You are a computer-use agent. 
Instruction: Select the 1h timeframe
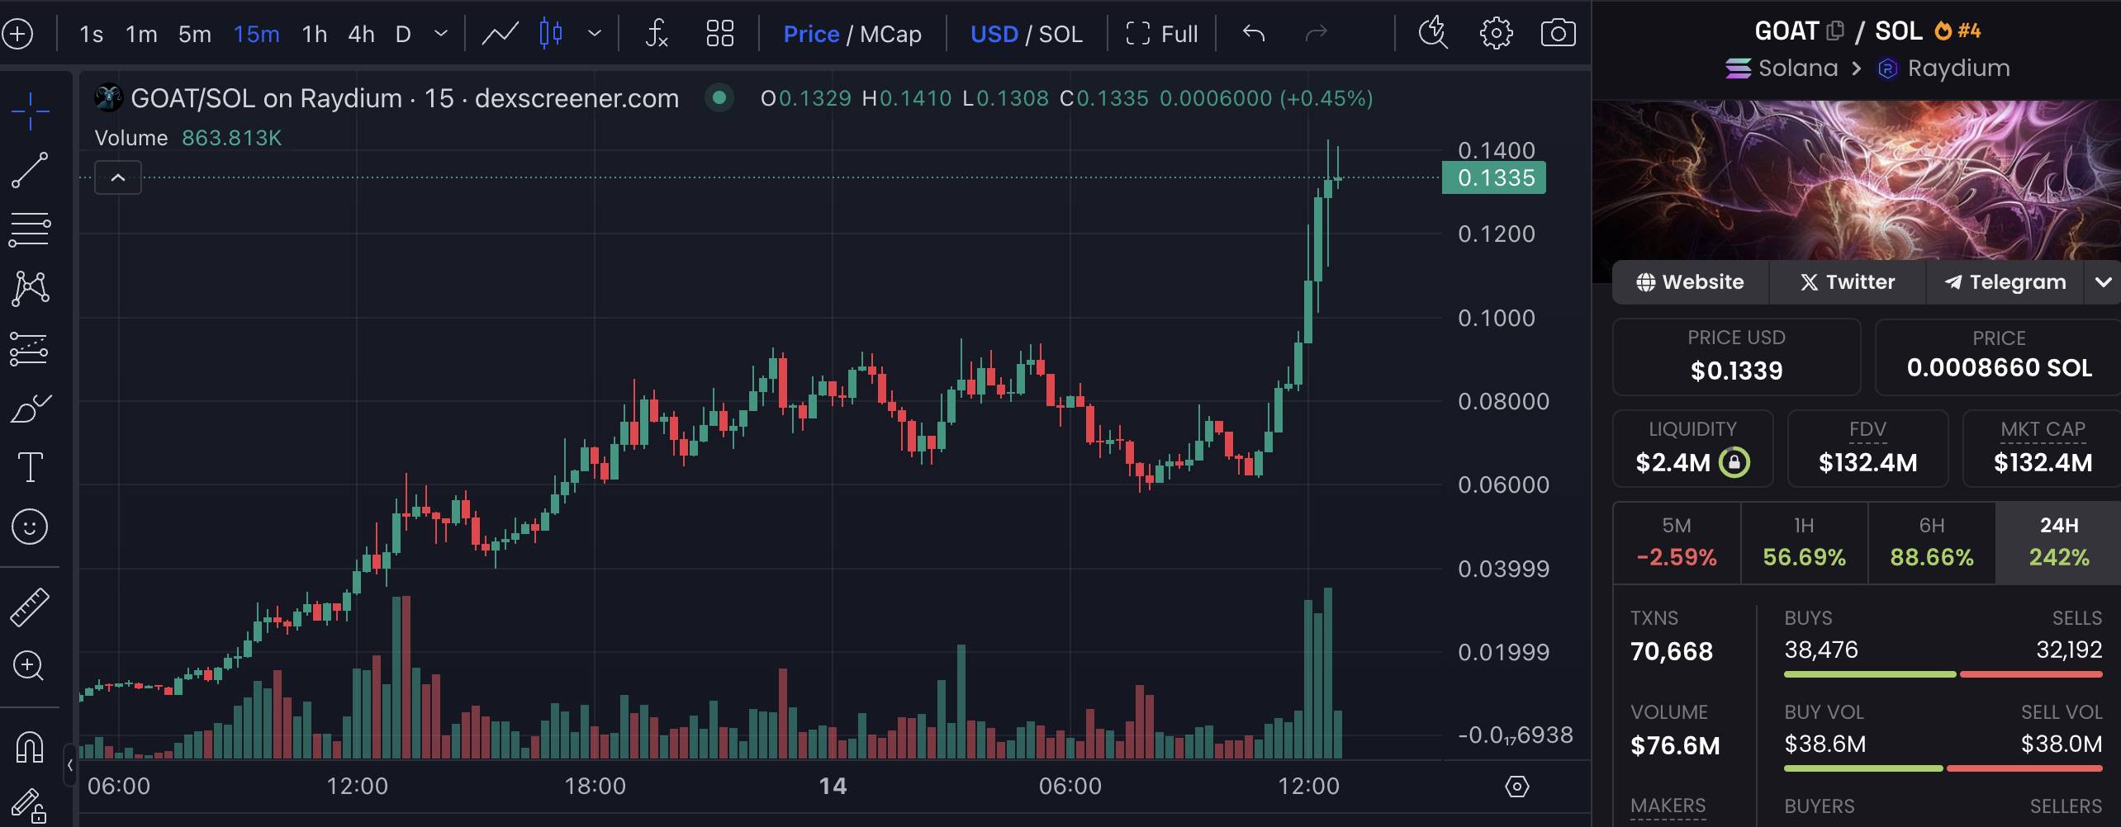[314, 34]
